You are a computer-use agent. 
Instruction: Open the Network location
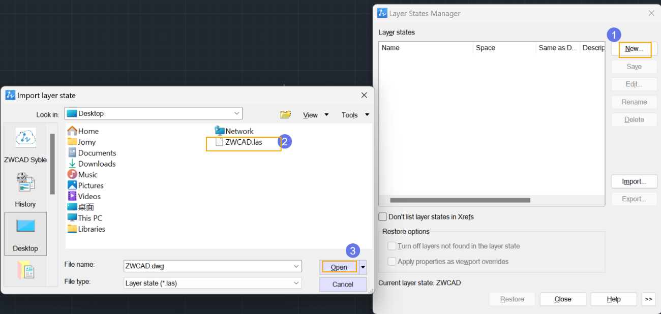234,131
